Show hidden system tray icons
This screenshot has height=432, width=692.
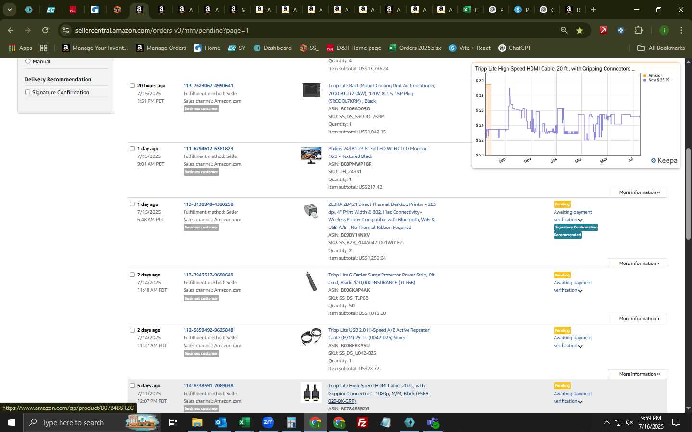pos(606,422)
